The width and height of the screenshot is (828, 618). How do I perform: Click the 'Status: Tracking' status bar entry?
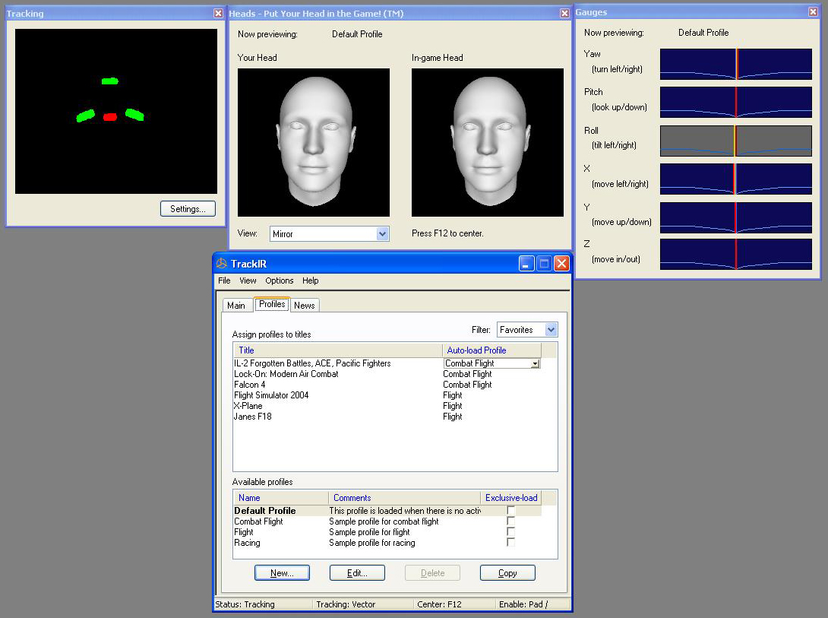tap(245, 604)
